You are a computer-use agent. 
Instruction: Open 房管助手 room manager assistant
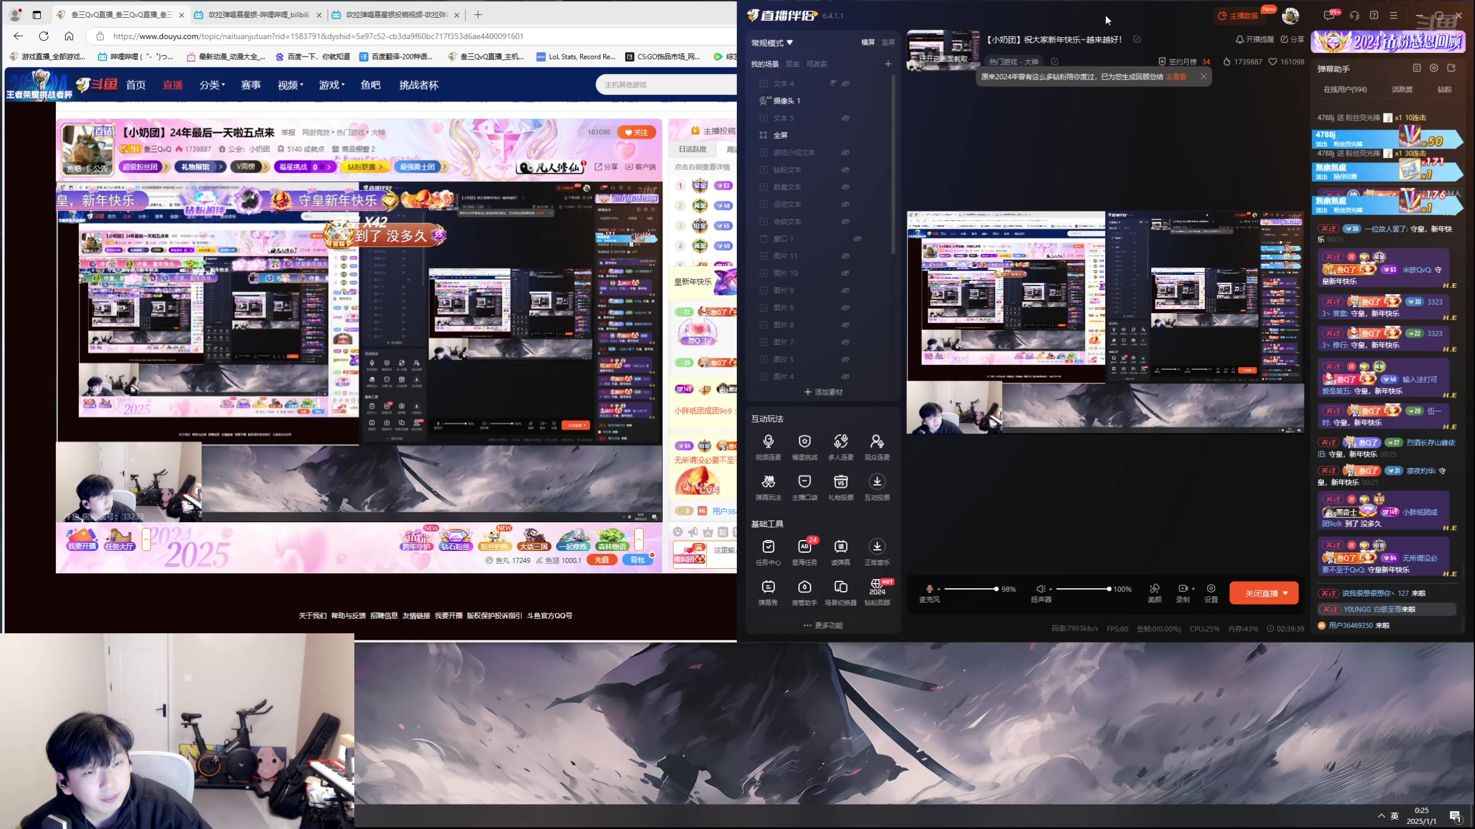point(804,593)
